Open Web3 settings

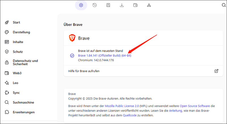[17, 73]
